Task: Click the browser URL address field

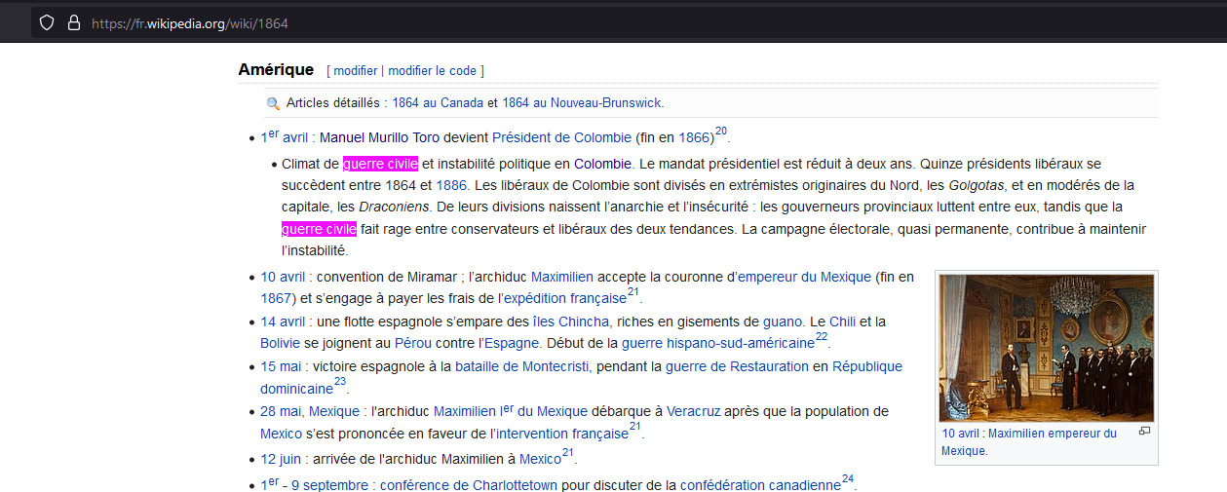Action: pyautogui.click(x=585, y=23)
